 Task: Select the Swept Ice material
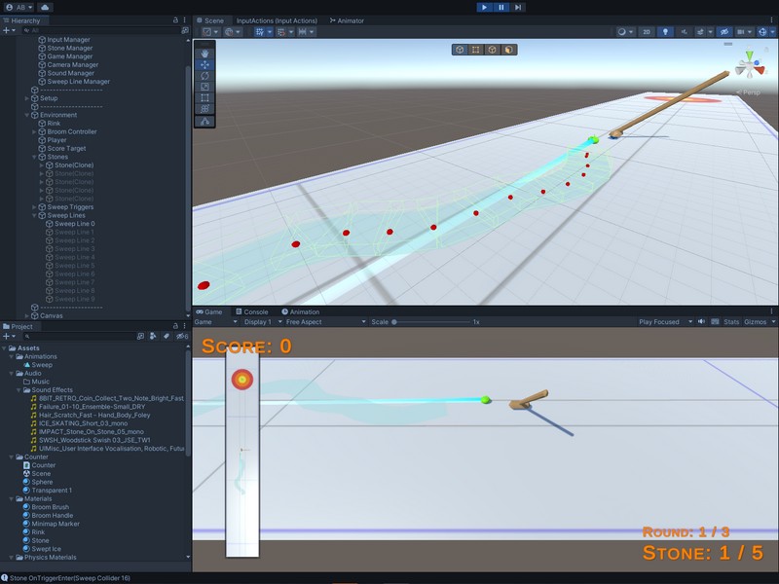point(46,549)
